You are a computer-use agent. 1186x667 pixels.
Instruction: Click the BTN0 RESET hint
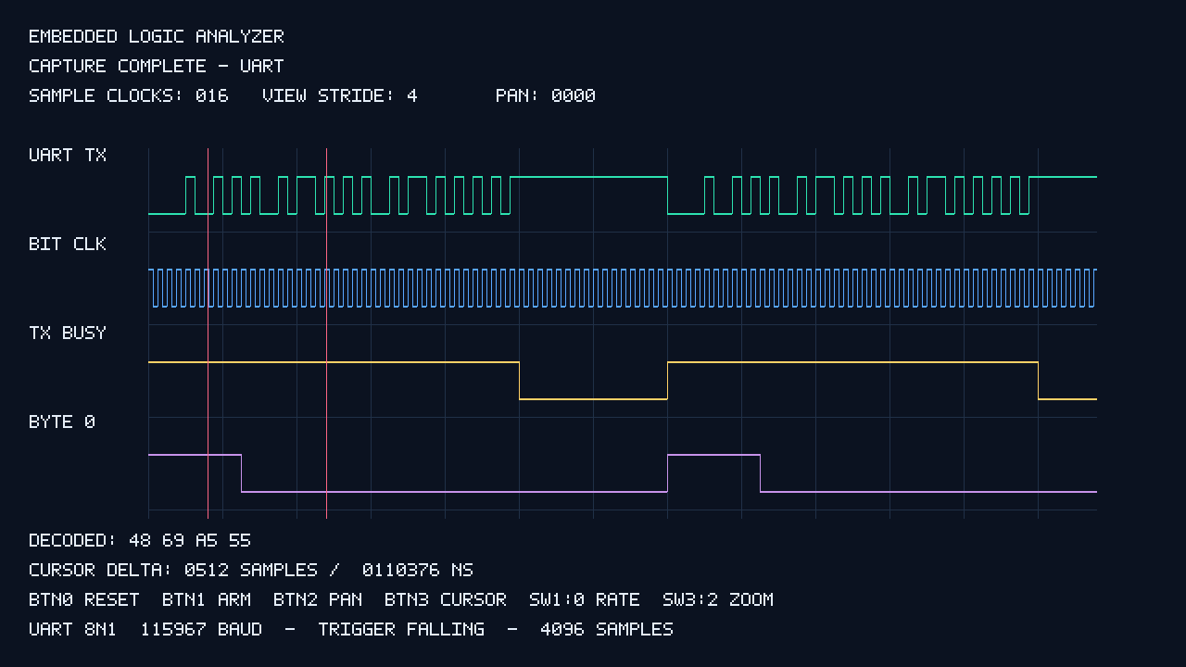pos(84,600)
